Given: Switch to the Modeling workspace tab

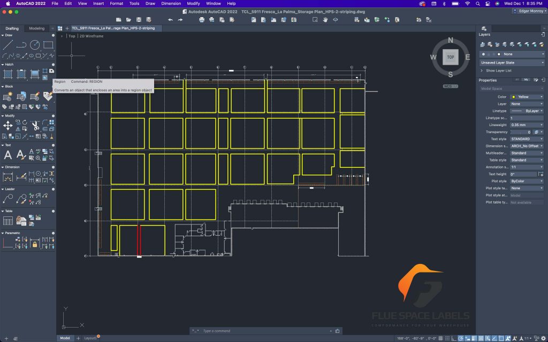Looking at the screenshot, I should (x=37, y=28).
